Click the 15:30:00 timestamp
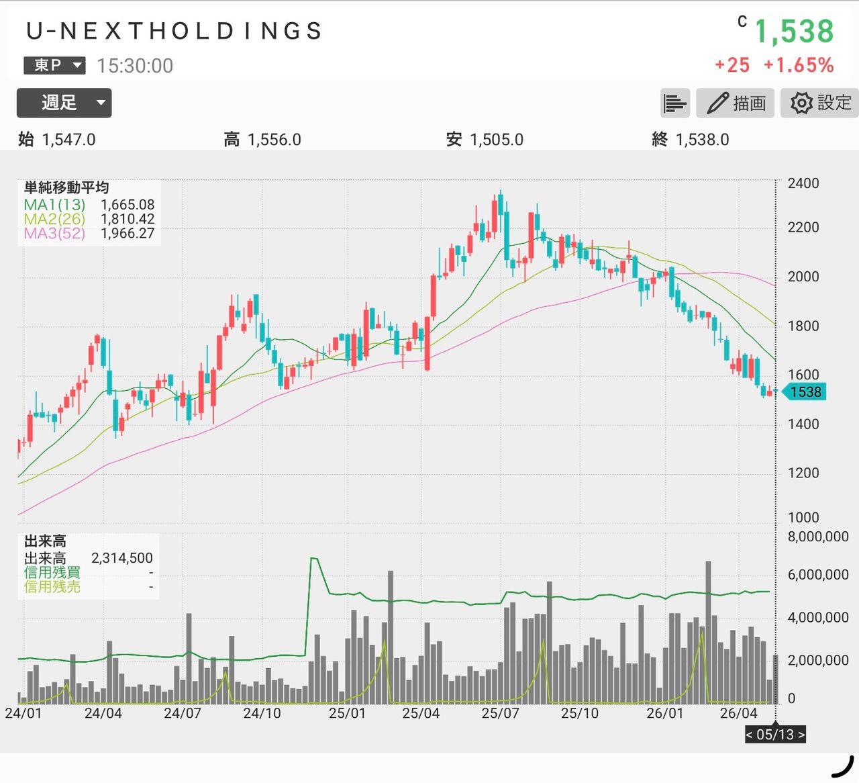The image size is (859, 783). pyautogui.click(x=135, y=66)
